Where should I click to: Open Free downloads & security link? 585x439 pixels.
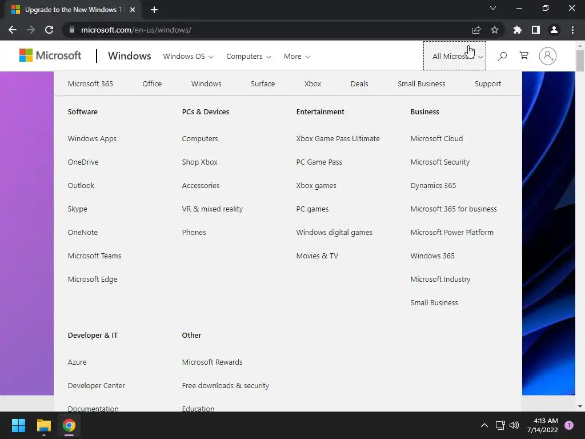pos(225,386)
